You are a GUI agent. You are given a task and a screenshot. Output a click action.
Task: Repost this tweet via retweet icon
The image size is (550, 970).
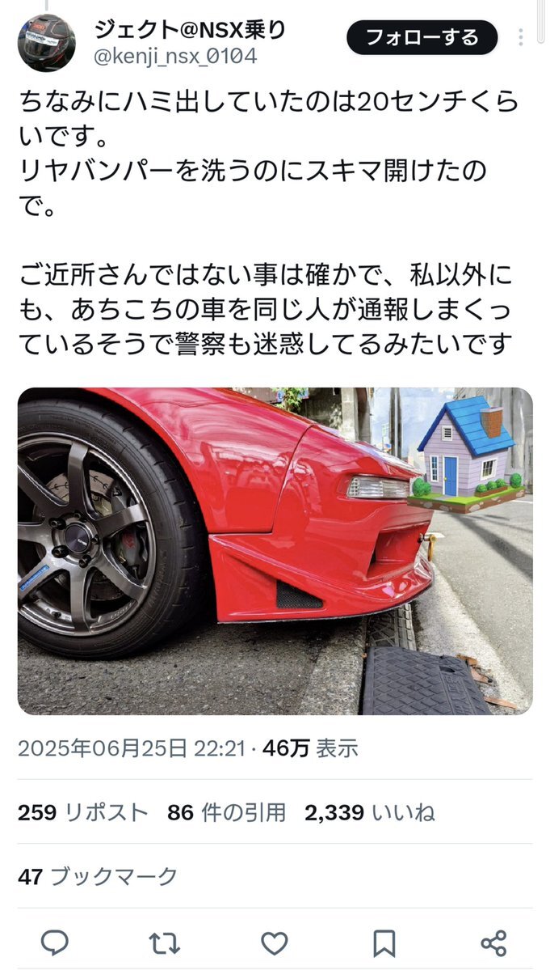[164, 943]
